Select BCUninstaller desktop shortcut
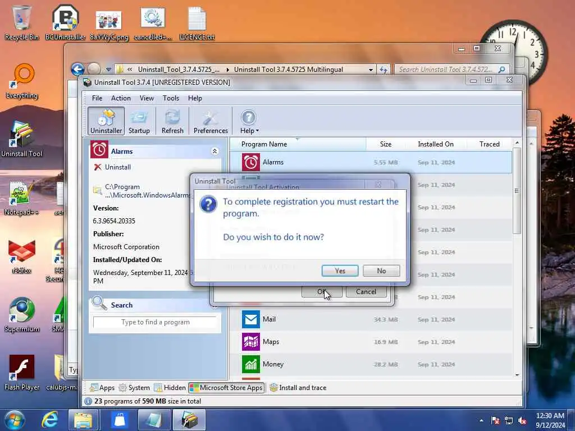Screen dimensions: 575x431 [65, 22]
